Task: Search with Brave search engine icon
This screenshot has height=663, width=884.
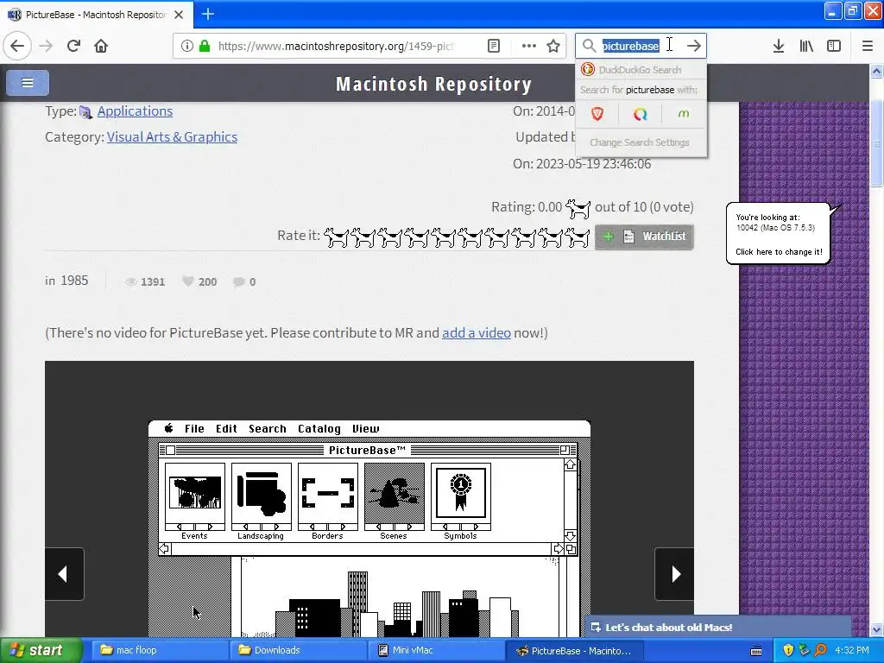Action: [x=597, y=114]
